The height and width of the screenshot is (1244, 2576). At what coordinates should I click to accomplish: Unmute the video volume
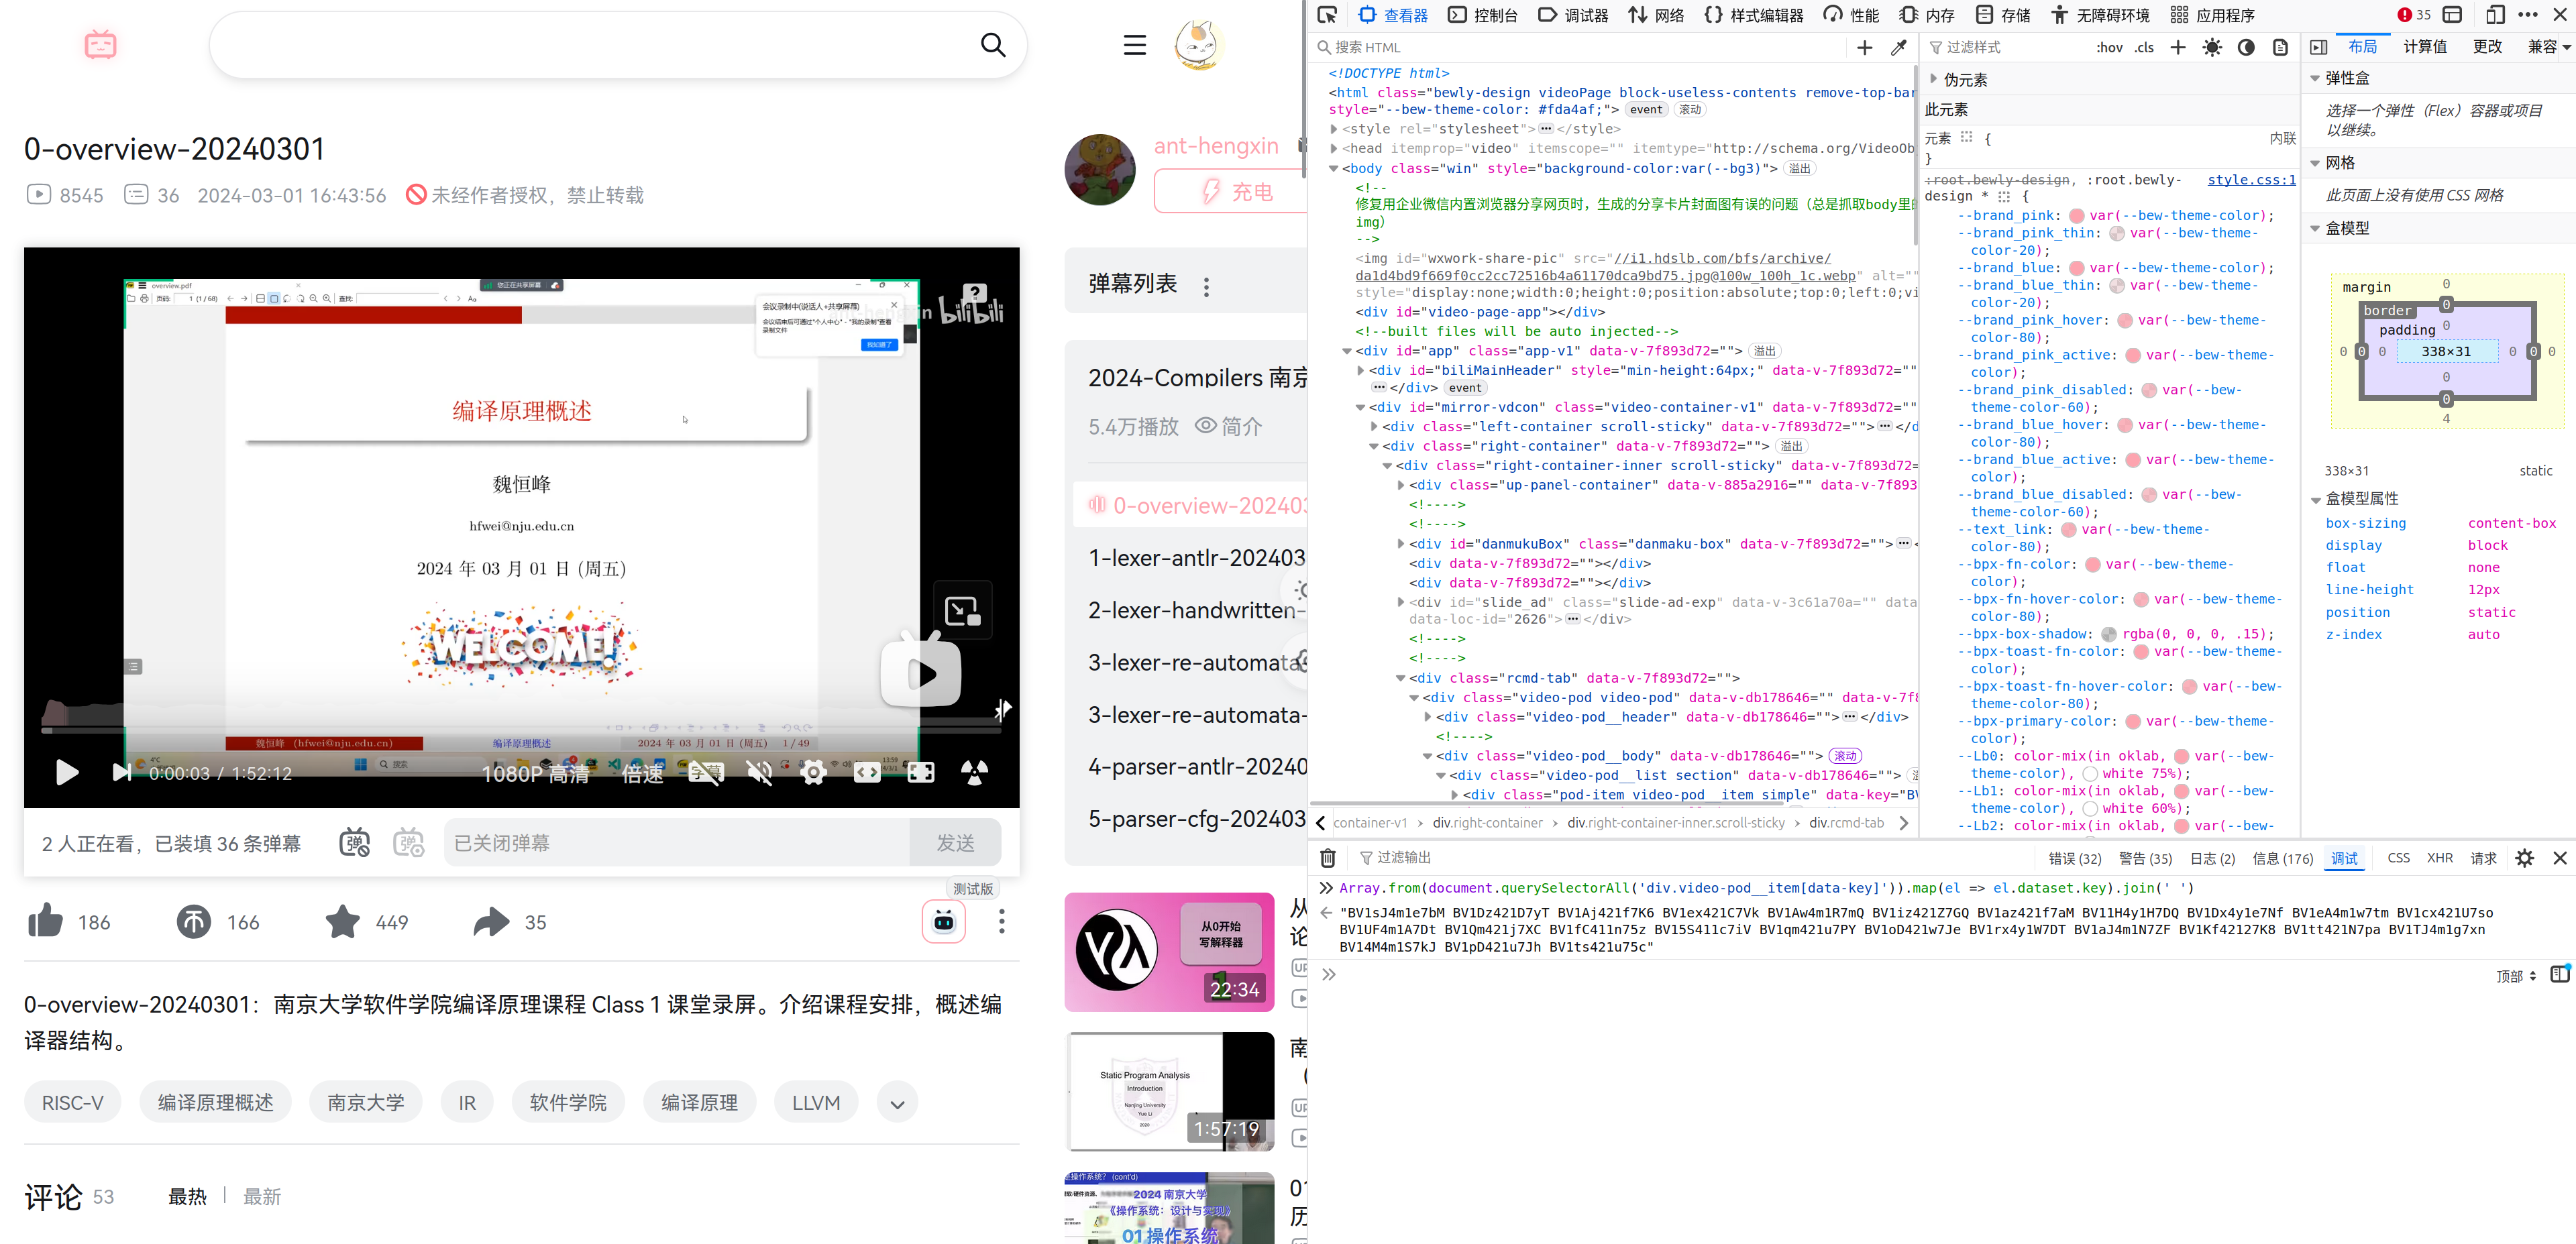(760, 772)
